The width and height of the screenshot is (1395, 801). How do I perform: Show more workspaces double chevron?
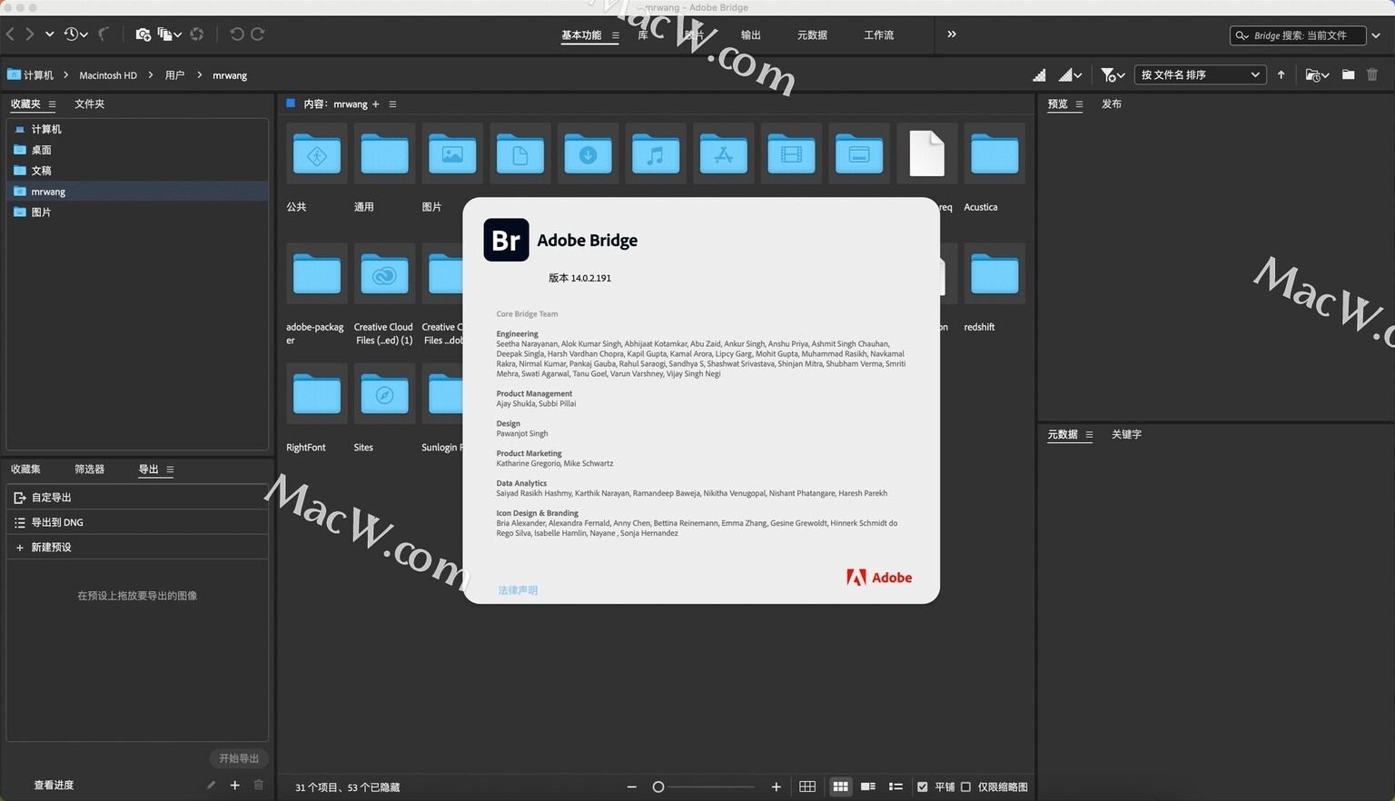tap(952, 35)
